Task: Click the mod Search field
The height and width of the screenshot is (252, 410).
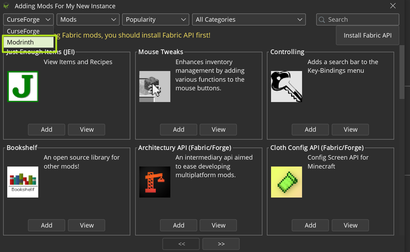Action: pos(358,20)
